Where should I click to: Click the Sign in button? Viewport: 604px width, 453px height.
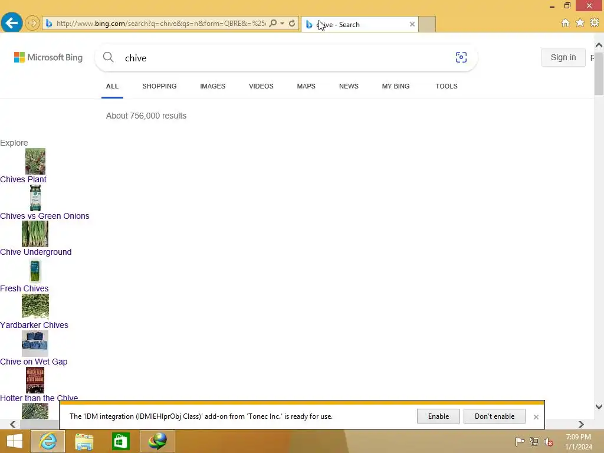(563, 57)
